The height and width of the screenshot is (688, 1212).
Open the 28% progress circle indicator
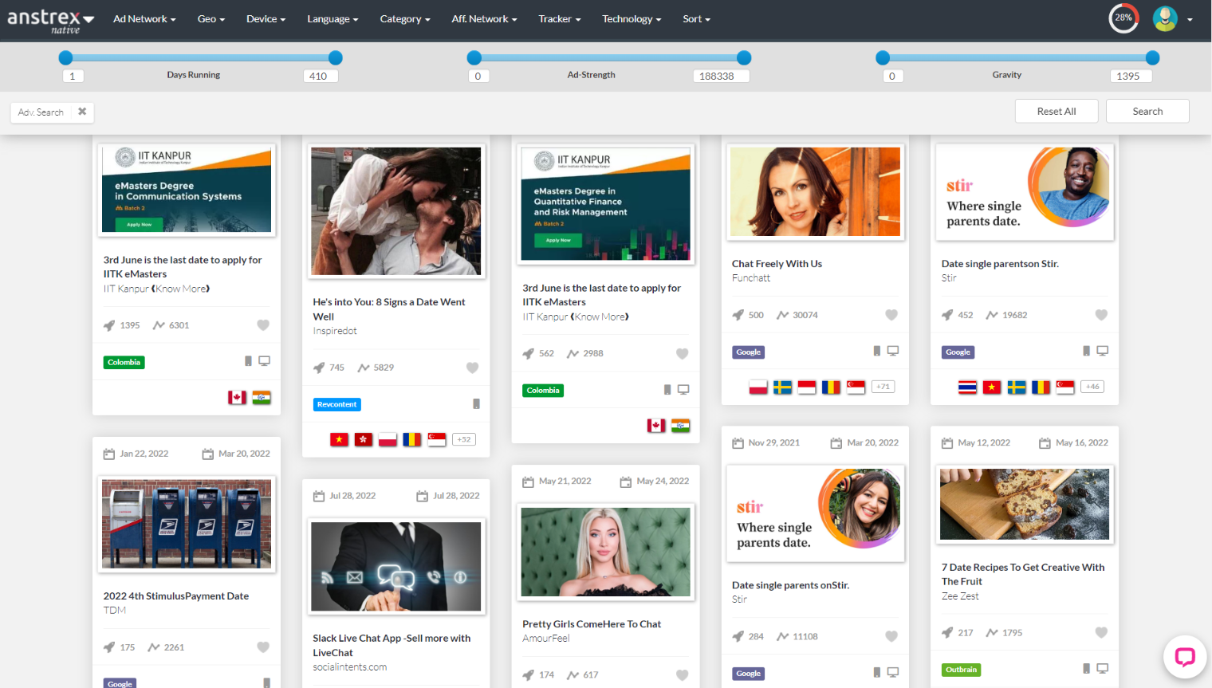click(x=1123, y=18)
